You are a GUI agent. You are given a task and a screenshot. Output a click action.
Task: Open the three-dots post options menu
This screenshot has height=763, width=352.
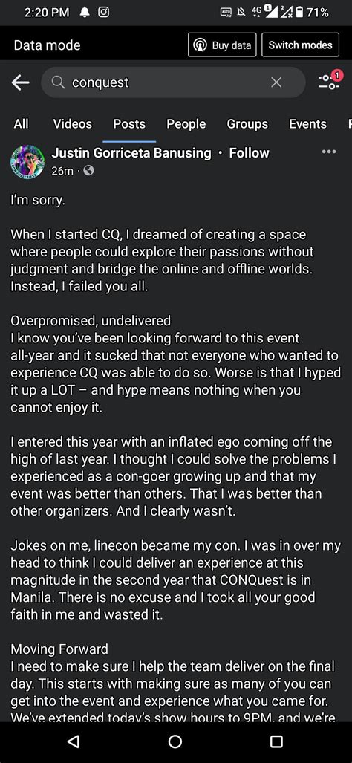pyautogui.click(x=329, y=152)
